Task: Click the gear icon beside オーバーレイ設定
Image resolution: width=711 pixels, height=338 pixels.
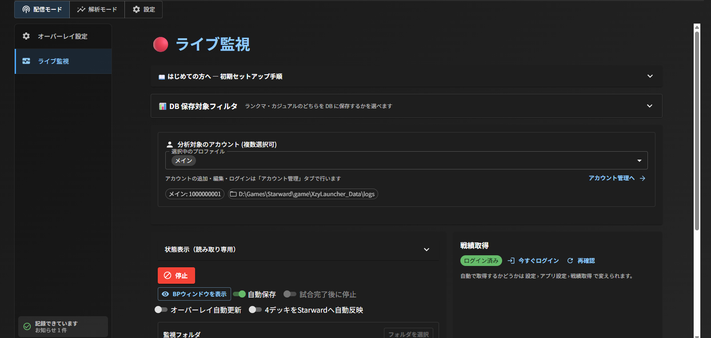Action: click(x=26, y=36)
